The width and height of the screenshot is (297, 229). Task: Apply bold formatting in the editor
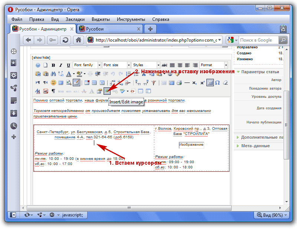coord(53,65)
